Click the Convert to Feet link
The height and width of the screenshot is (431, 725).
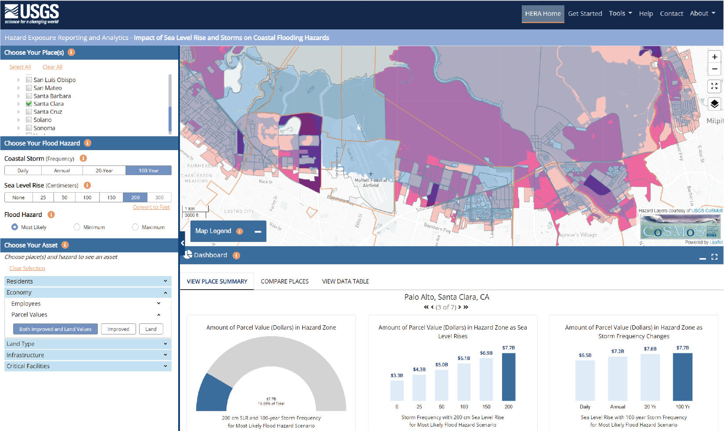151,207
